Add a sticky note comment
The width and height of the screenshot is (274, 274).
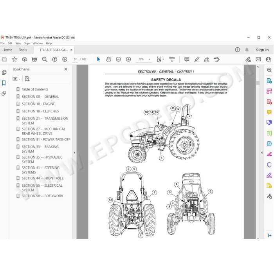click(187, 59)
